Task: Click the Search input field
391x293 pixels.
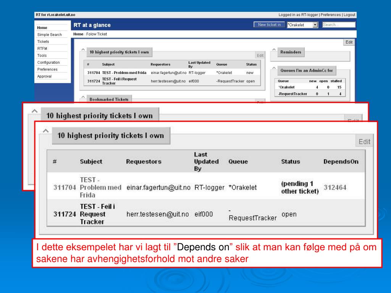Action: (x=339, y=25)
